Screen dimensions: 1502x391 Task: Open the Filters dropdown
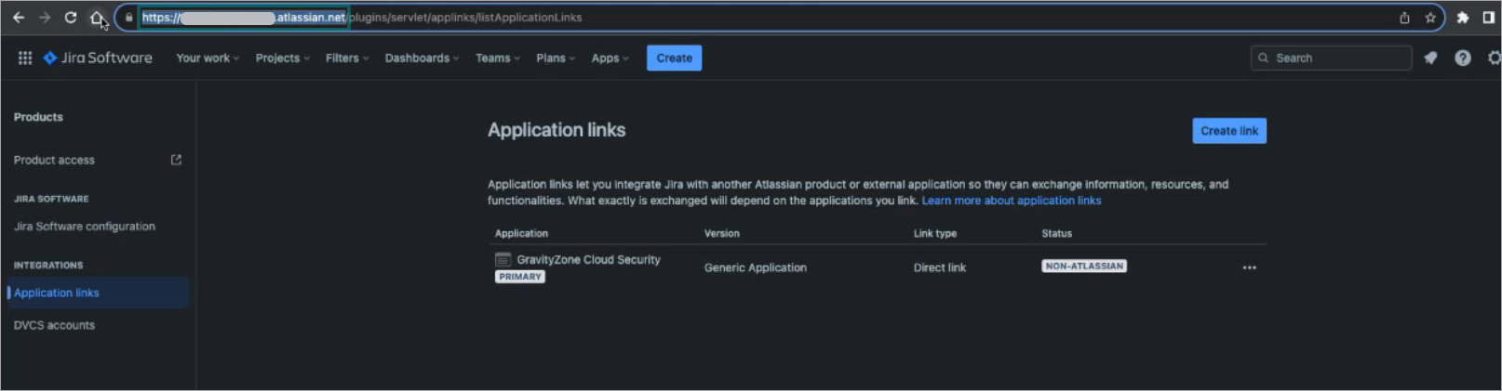coord(347,58)
